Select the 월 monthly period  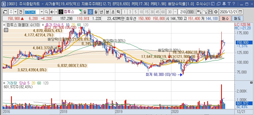tap(96, 12)
